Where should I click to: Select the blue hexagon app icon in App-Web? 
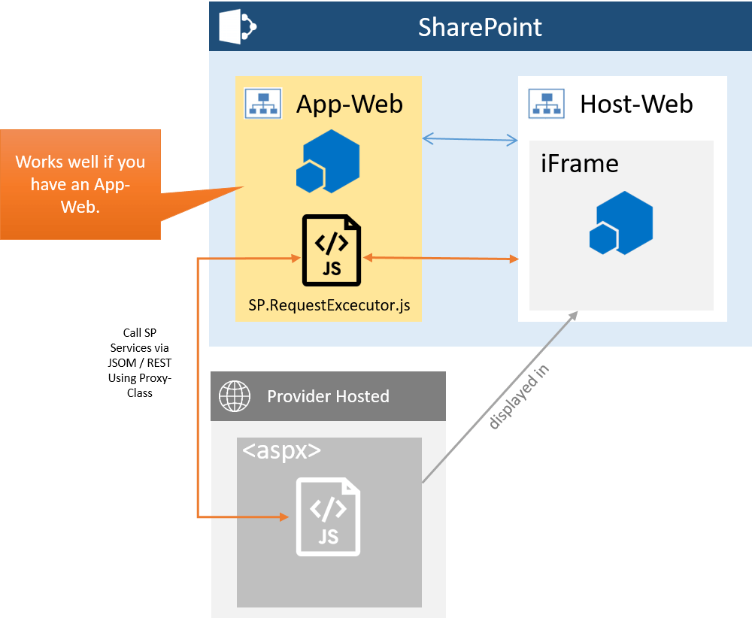(x=328, y=161)
